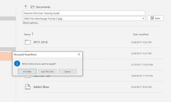
Task: Sort by Date modified column
Action: tap(141, 35)
